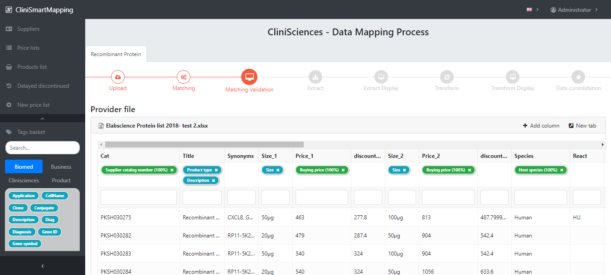Click the tags Search field
Viewport: 611px width, 275px height.
click(43, 148)
